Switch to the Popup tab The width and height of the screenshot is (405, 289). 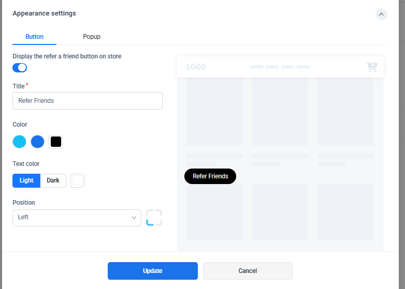(92, 37)
